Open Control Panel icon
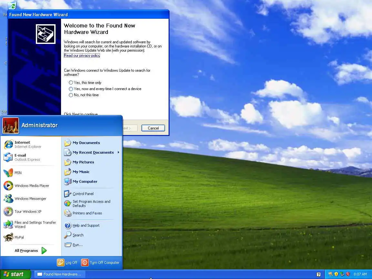This screenshot has width=372, height=279. tap(67, 194)
